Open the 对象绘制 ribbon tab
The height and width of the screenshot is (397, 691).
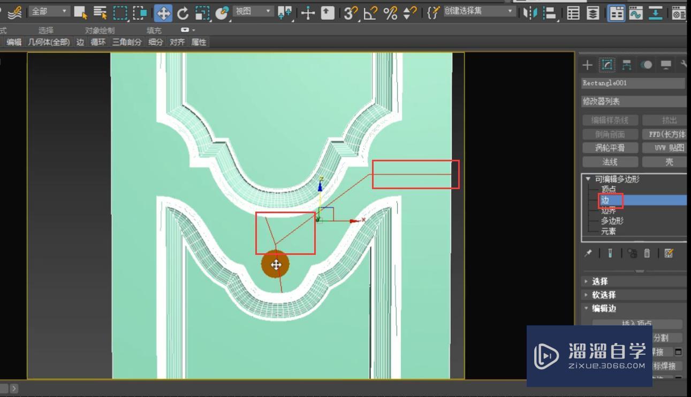(x=100, y=30)
